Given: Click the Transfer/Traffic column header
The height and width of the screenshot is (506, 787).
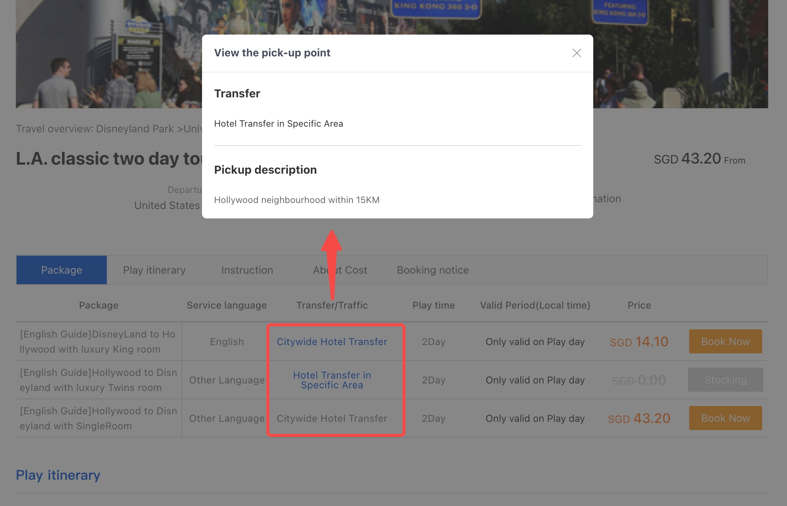Looking at the screenshot, I should click(x=332, y=305).
